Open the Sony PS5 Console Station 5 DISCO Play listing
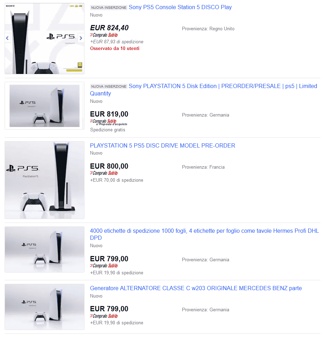 coord(180,7)
